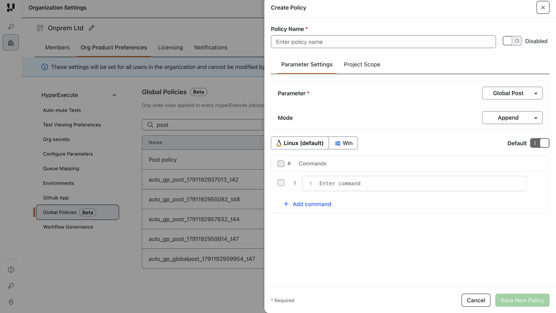The height and width of the screenshot is (313, 556).
Task: Click the key icon in bottom sidebar
Action: click(11, 286)
